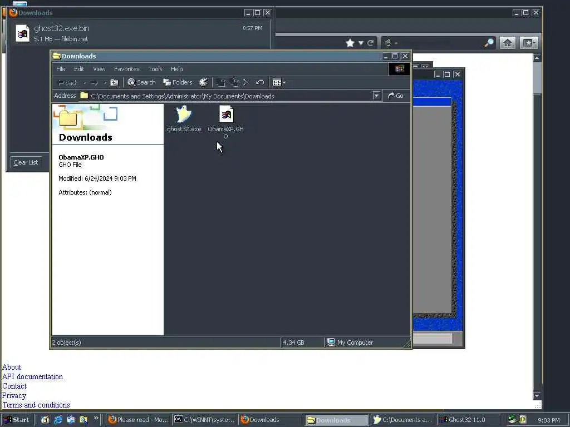Open the Contact link
Viewport: 570px width, 427px height.
click(14, 386)
